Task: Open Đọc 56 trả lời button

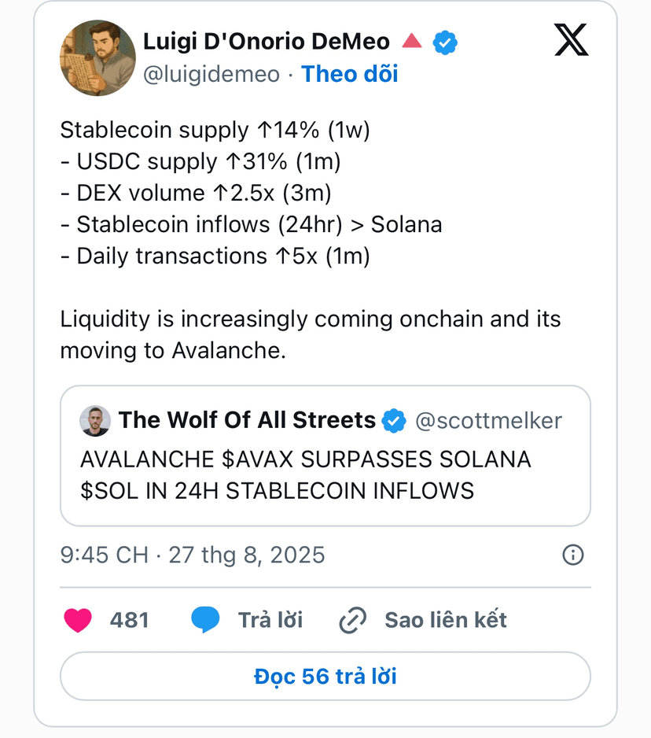Action: tap(325, 677)
